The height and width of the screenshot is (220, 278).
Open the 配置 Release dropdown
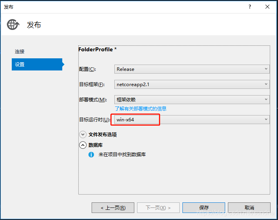192,69
